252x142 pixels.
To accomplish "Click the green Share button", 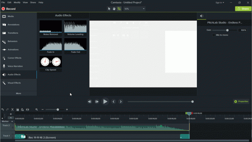I will (243, 9).
